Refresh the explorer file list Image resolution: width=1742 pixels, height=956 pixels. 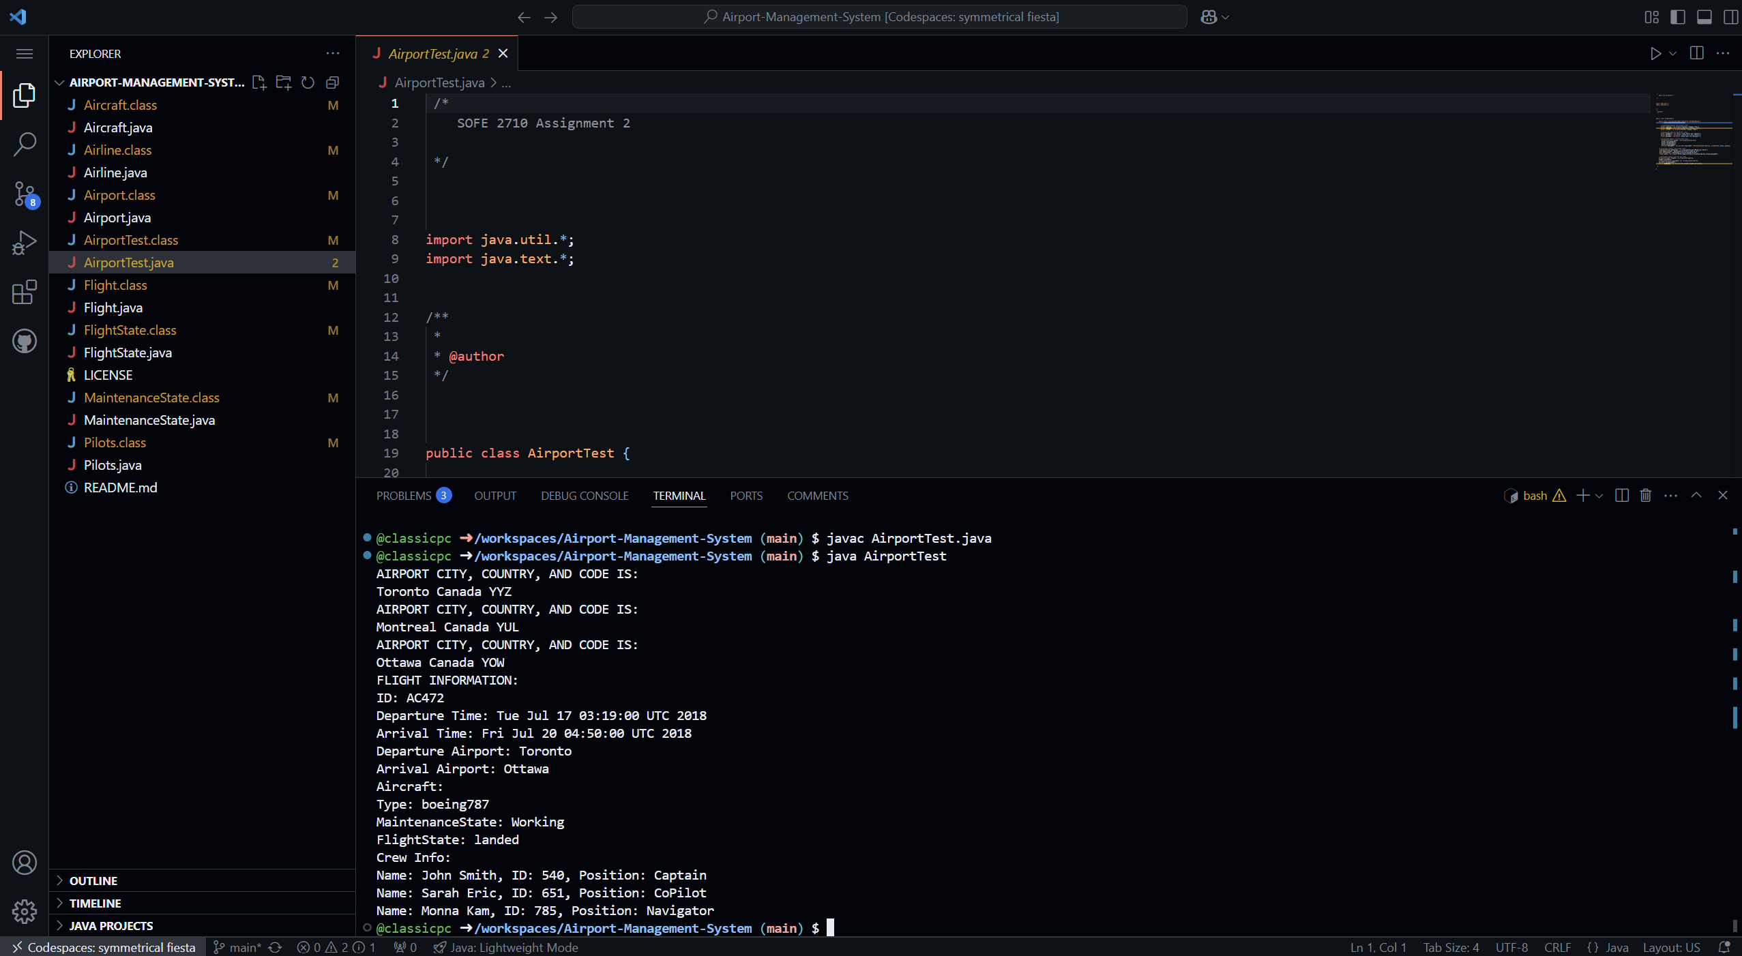click(308, 83)
